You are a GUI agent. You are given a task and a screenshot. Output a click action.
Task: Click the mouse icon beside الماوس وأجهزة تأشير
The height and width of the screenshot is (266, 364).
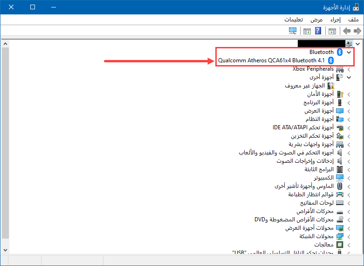coord(340,186)
